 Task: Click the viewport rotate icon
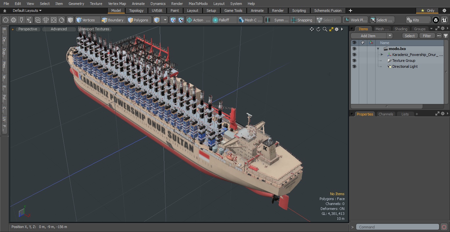click(x=318, y=29)
